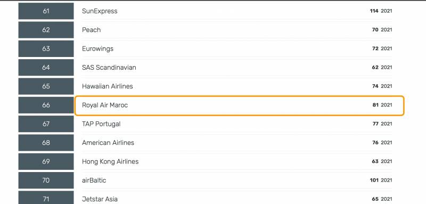Click airBaltic previous ranking 101 2021
This screenshot has height=204, width=426.
(381, 181)
